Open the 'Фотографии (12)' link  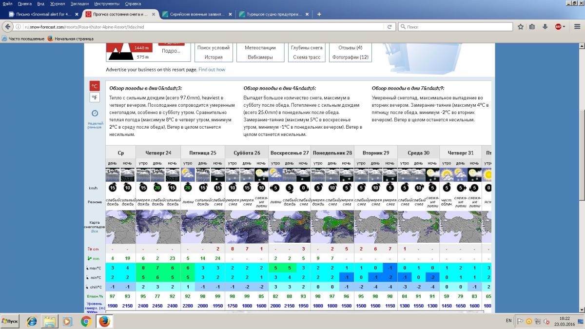point(351,57)
